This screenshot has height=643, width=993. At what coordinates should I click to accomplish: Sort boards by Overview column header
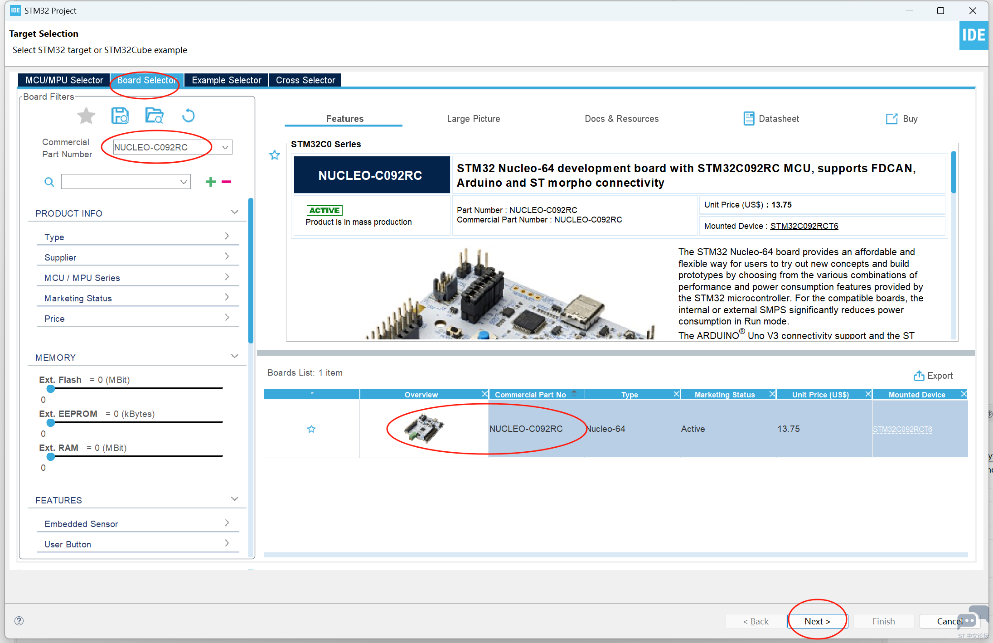coord(421,395)
